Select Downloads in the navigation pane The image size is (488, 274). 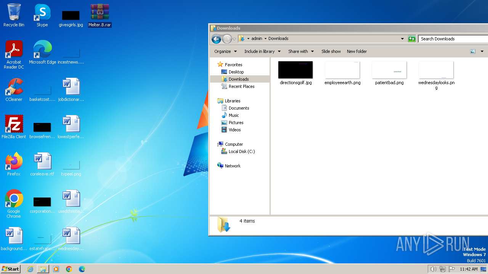[x=239, y=79]
